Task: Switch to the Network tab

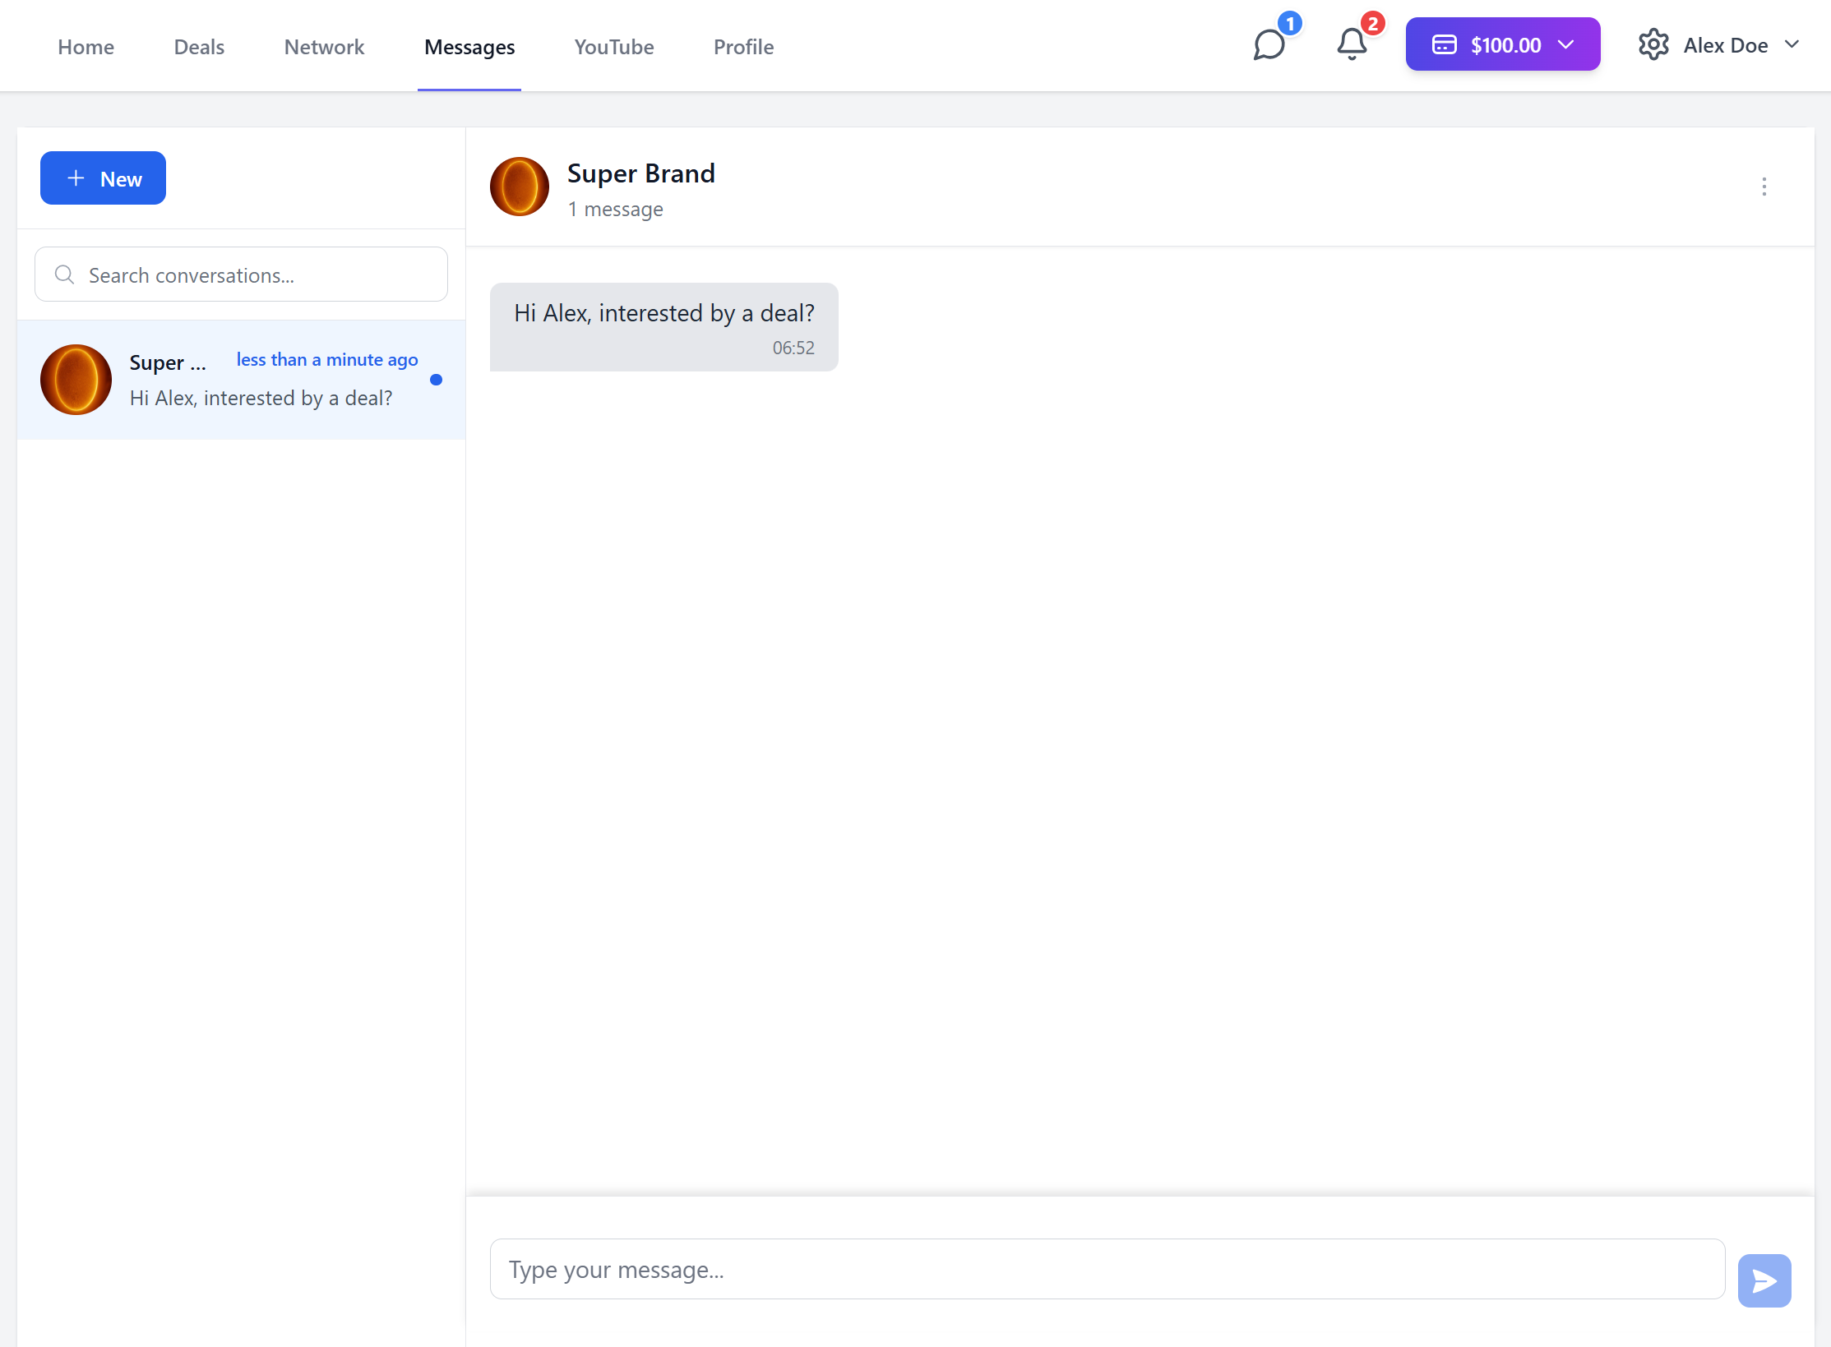Action: (324, 47)
